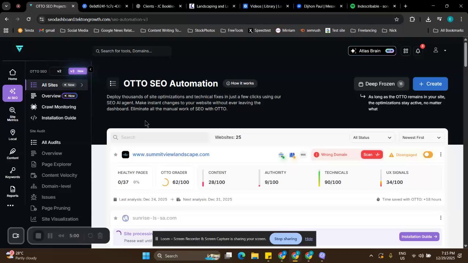Open the notifications bell
This screenshot has height=263, width=468.
[x=418, y=51]
